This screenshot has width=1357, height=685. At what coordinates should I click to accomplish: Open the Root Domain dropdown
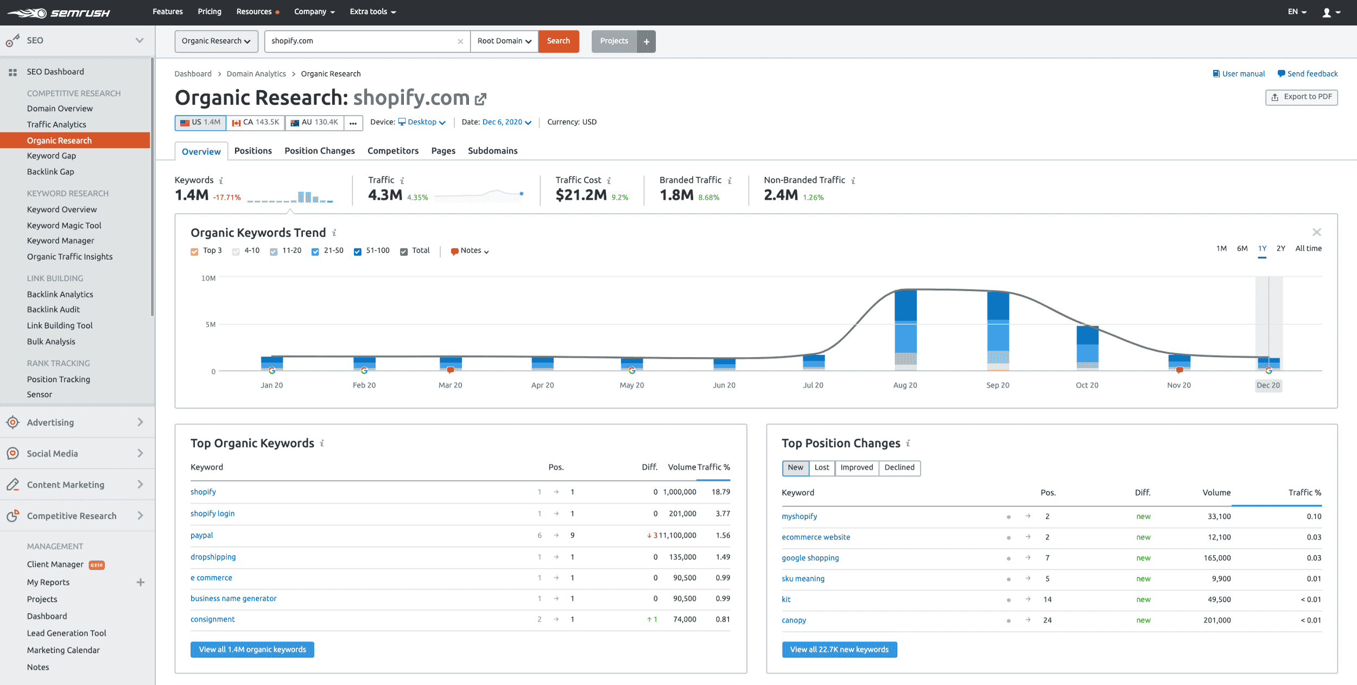click(503, 41)
